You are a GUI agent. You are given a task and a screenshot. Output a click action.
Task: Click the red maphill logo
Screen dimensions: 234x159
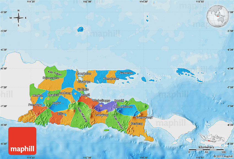tap(22, 141)
